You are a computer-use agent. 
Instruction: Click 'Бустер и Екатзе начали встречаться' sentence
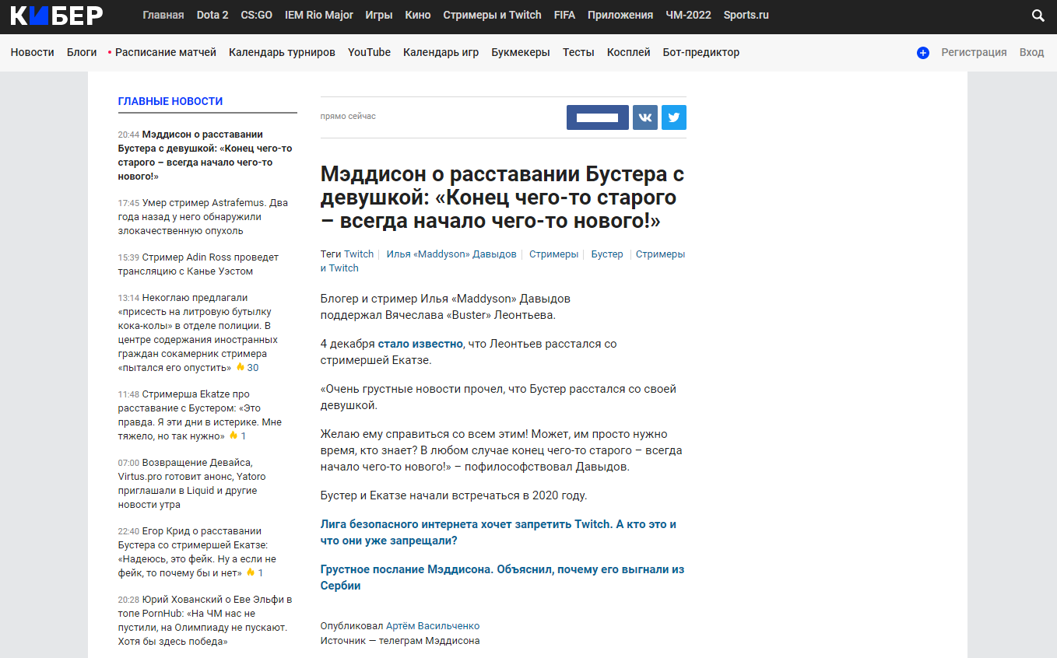tap(454, 495)
